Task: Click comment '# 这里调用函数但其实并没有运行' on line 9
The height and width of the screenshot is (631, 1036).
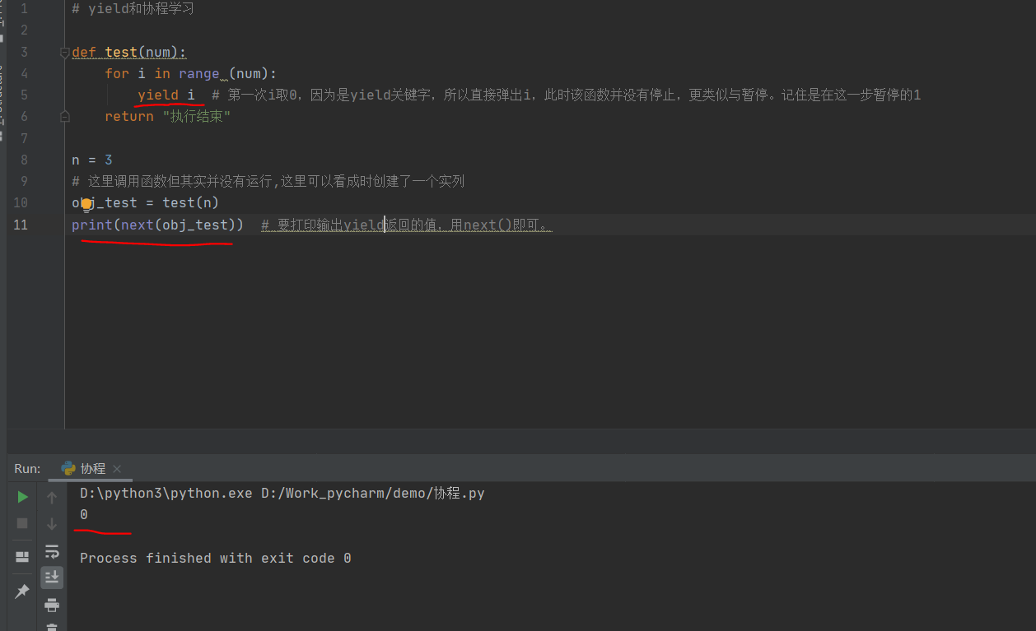Action: tap(268, 181)
